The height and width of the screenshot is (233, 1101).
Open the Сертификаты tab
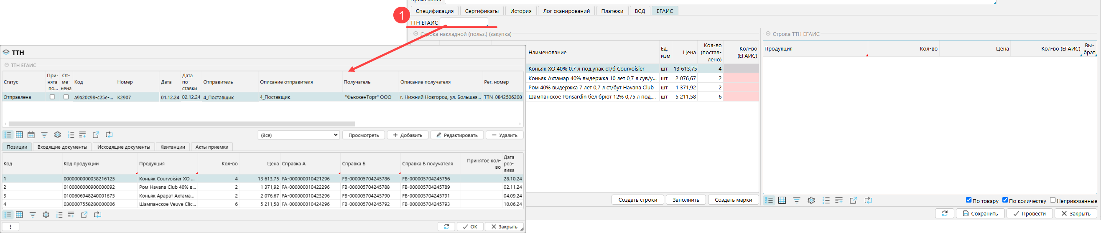482,11
